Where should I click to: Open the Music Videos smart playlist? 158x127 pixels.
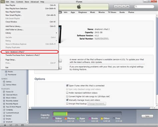(10, 98)
